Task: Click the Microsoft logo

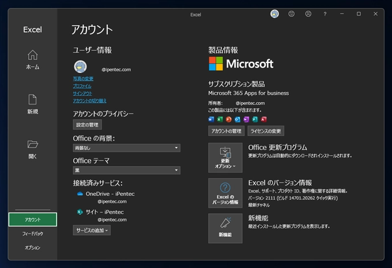Action: point(241,64)
